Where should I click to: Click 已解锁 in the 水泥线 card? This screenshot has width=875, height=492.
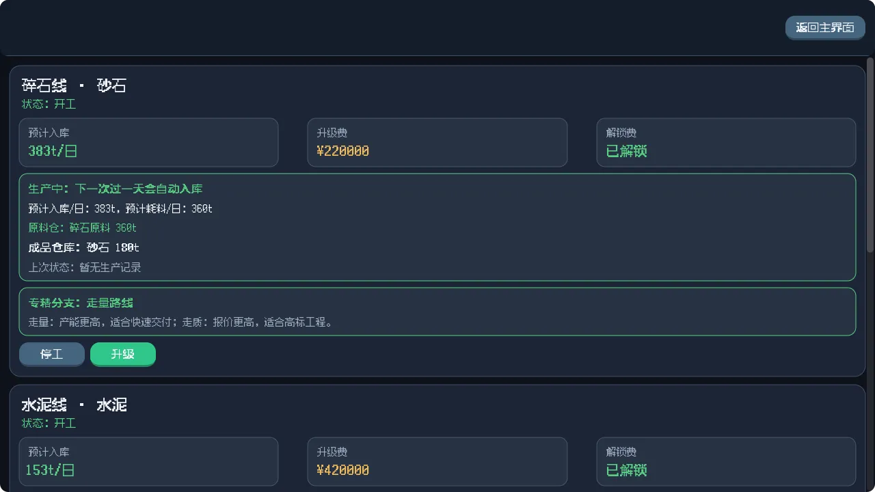[x=627, y=470]
